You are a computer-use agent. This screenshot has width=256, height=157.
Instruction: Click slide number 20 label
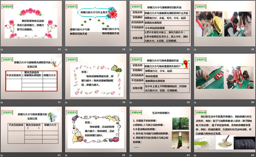[x=253, y=102]
